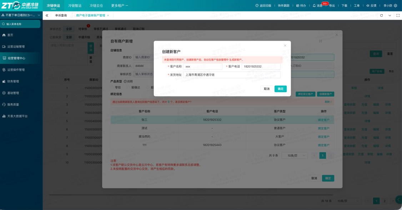Expand the tab list chevron dropdown
The image size is (402, 210).
click(390, 15)
